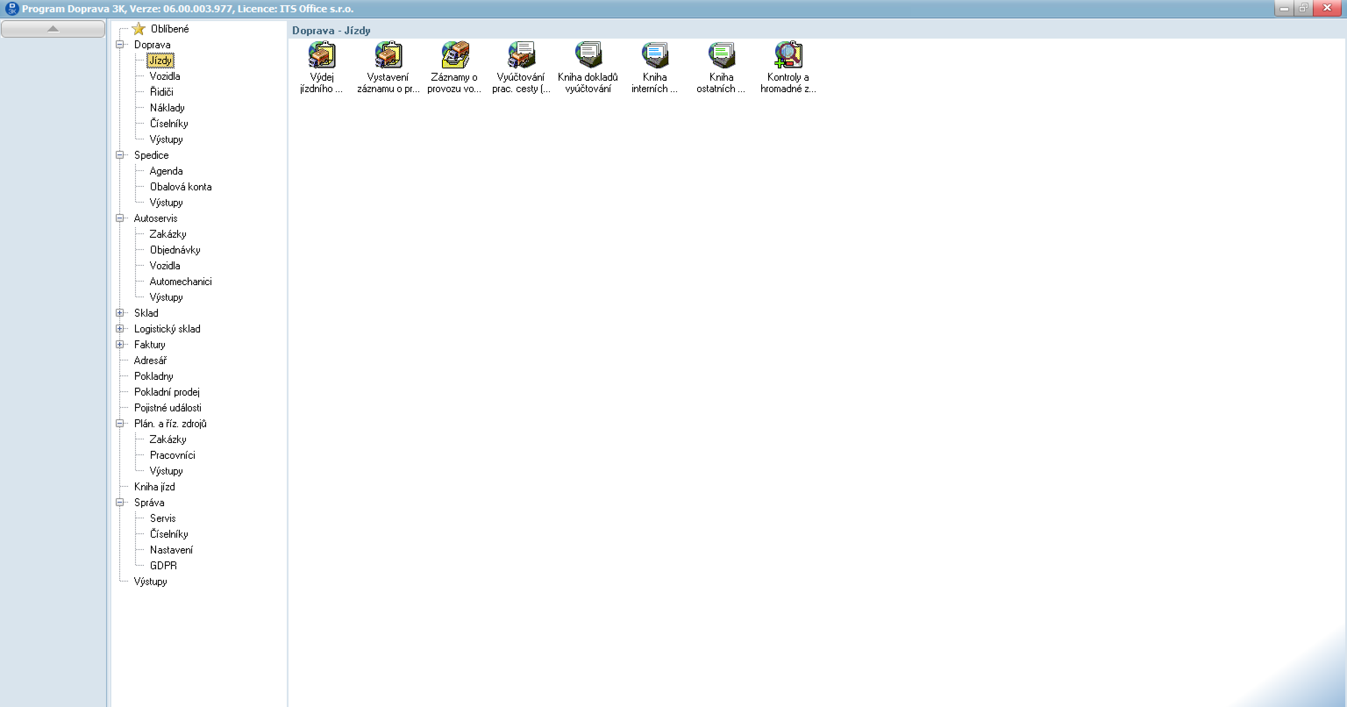Select Nastavení under Správa
Viewport: 1347px width, 707px height.
[x=171, y=550]
